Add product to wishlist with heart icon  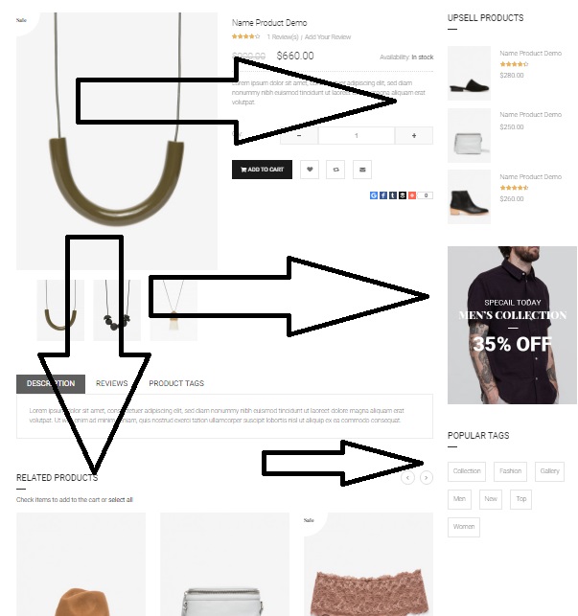point(310,170)
